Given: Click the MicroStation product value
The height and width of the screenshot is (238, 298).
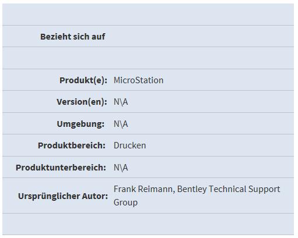Looking at the screenshot, I should [138, 80].
